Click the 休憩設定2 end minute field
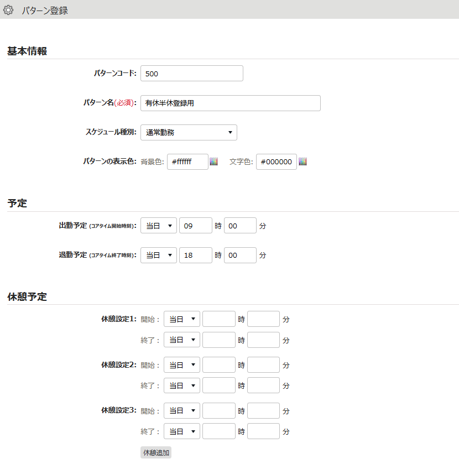The height and width of the screenshot is (469, 459). (263, 385)
